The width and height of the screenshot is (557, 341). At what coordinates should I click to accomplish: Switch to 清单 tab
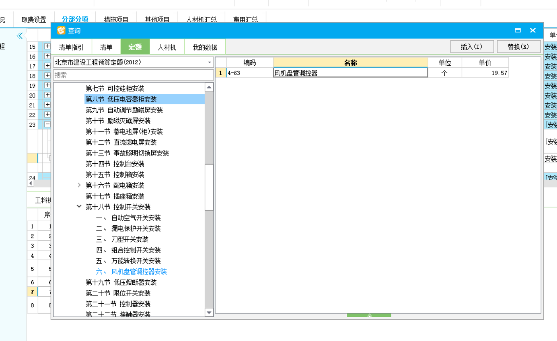click(x=106, y=47)
